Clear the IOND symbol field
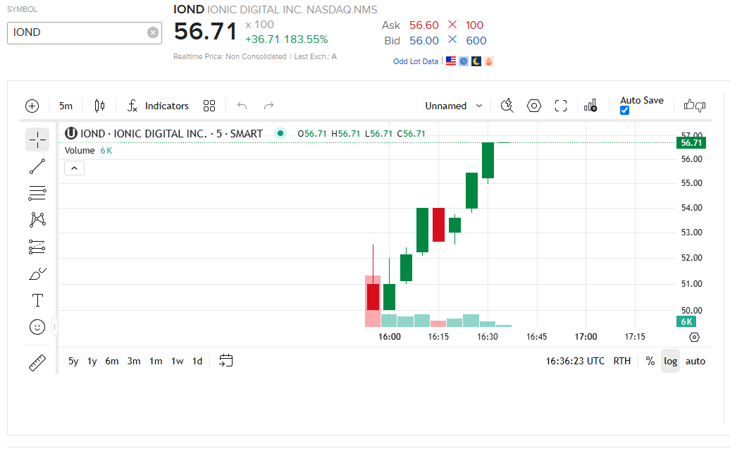 click(x=153, y=32)
